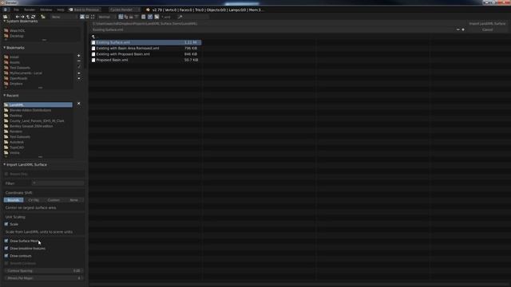Sort files by size icon

[x=137, y=17]
